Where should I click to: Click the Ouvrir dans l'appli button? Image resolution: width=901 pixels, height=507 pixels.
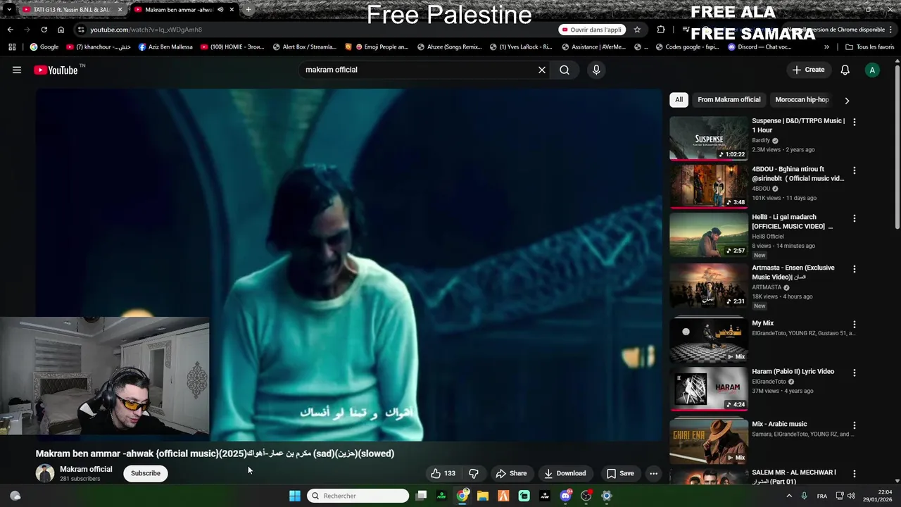tap(591, 30)
